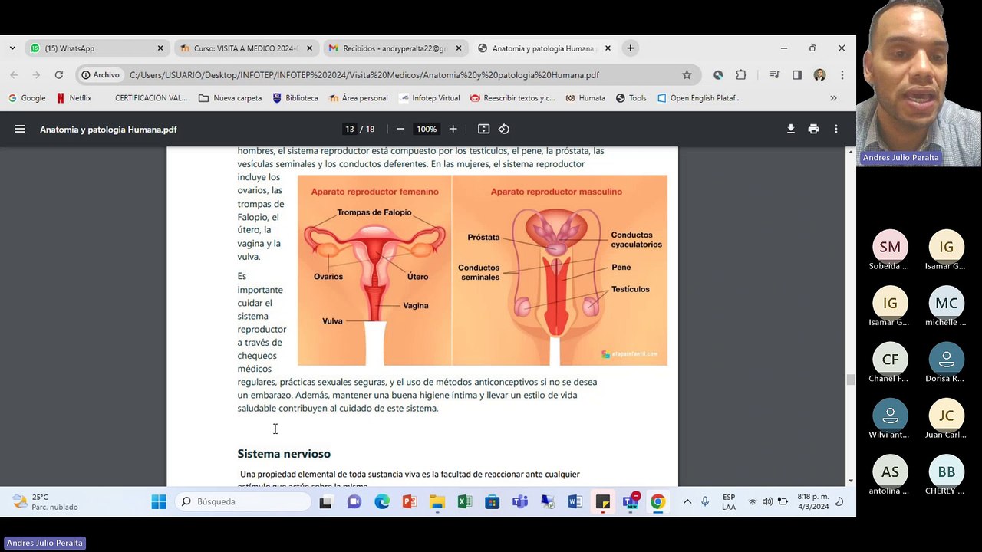The height and width of the screenshot is (552, 982).
Task: Select participant Chanel avatar CF
Action: tap(890, 359)
